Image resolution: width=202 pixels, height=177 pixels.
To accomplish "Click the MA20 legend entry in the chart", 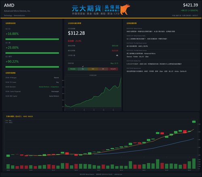I will (9, 122).
